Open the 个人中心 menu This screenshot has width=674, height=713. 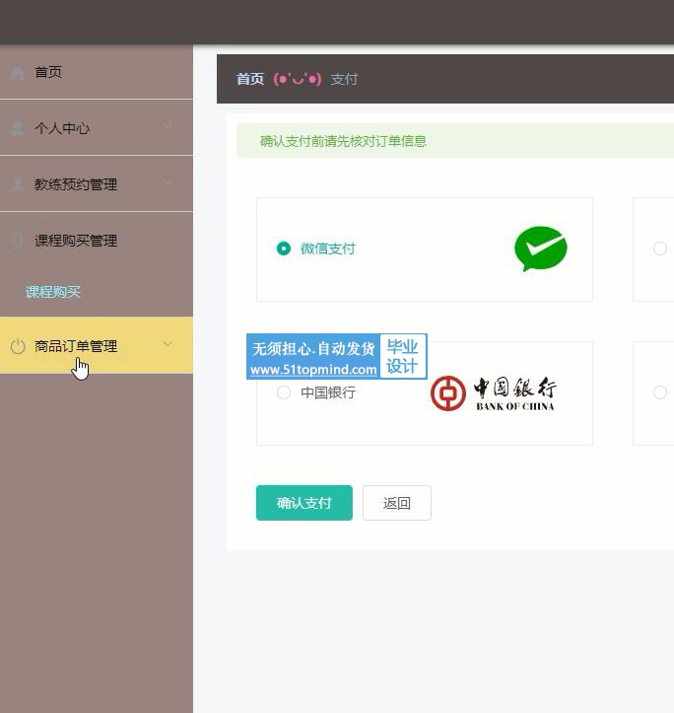point(97,128)
